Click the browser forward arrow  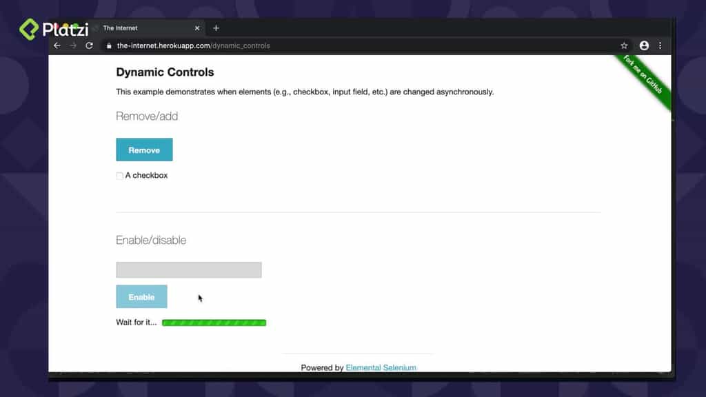coord(73,45)
